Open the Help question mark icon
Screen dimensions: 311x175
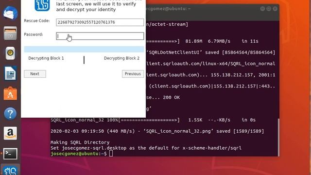(10, 113)
